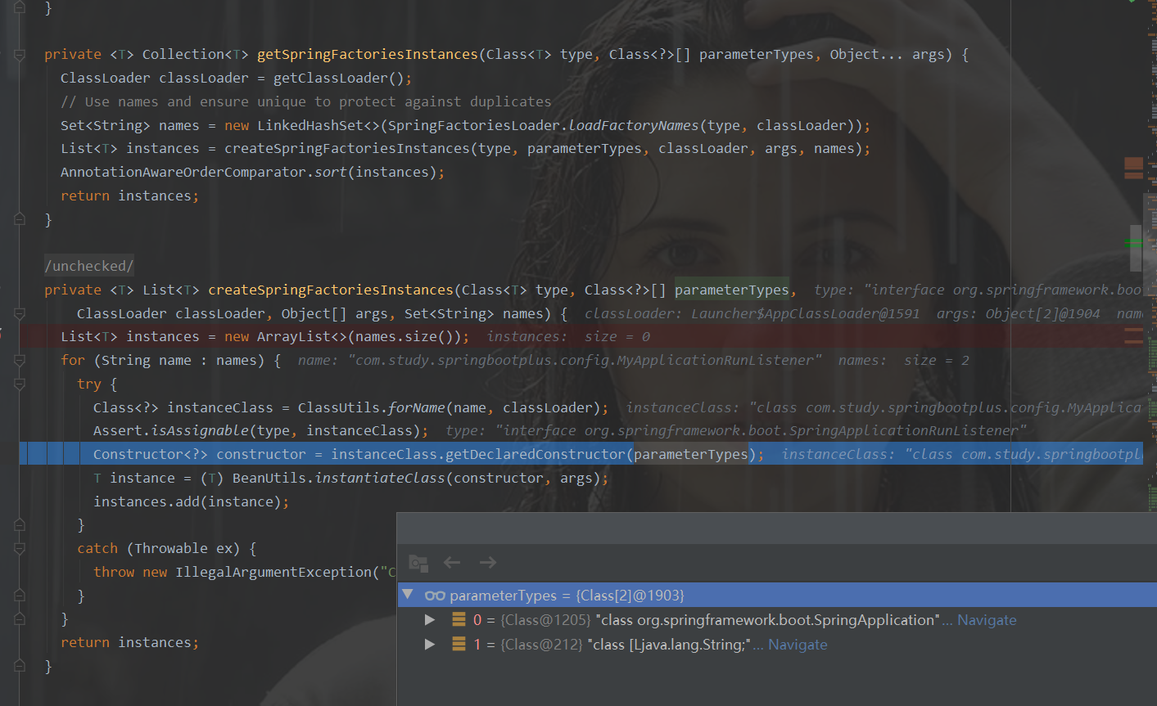
Task: Click the forward navigation arrow in the debugger popup
Action: pyautogui.click(x=487, y=562)
